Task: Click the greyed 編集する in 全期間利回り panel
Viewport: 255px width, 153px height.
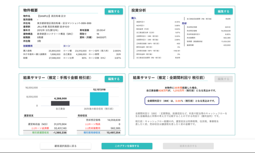Action: pyautogui.click(x=224, y=79)
